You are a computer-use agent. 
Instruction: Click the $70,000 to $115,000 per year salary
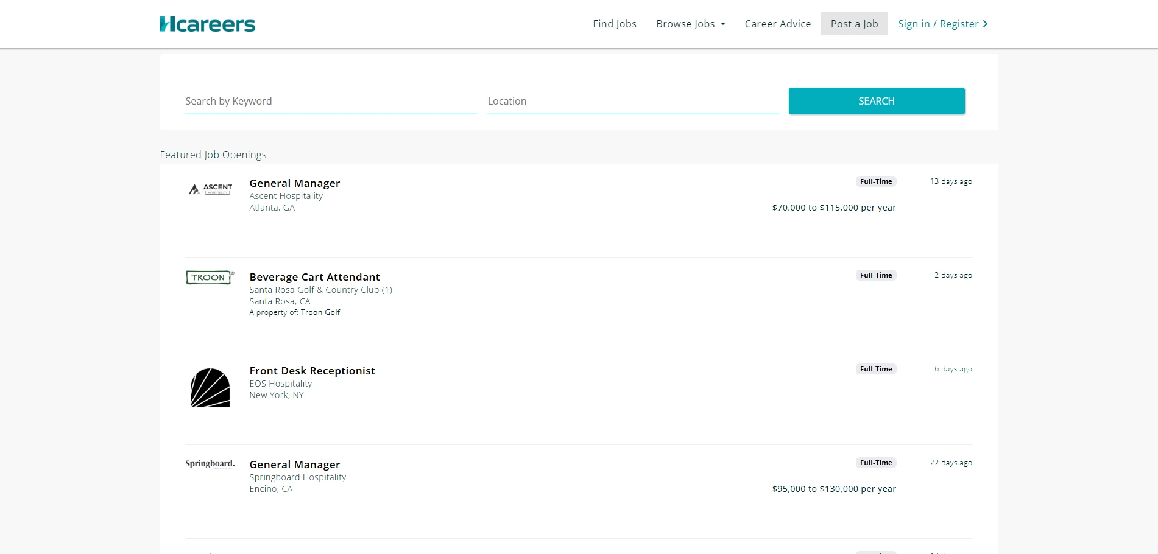834,208
